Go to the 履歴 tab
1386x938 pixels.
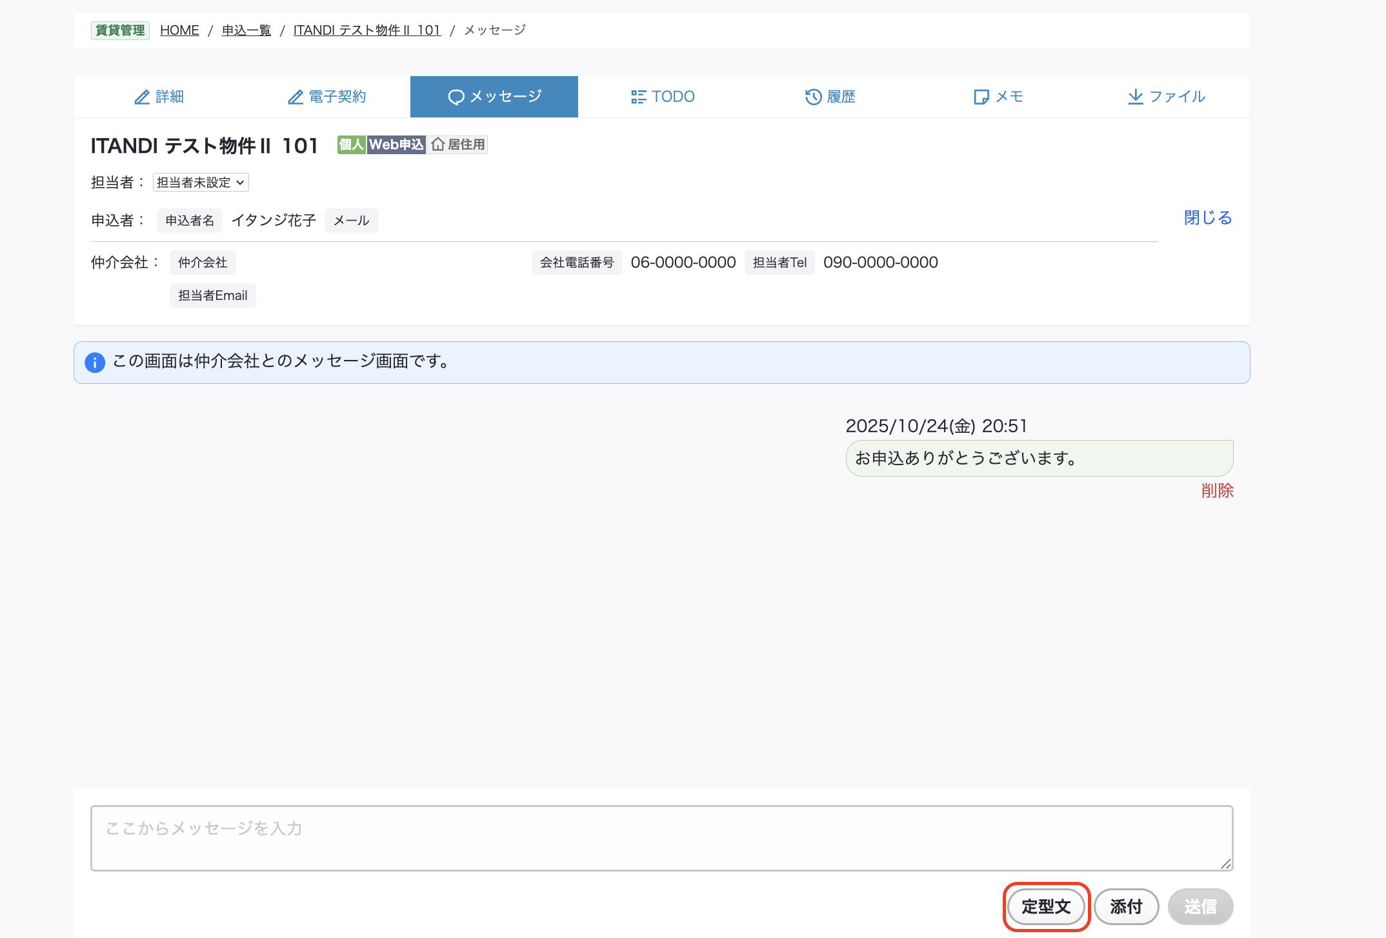830,97
